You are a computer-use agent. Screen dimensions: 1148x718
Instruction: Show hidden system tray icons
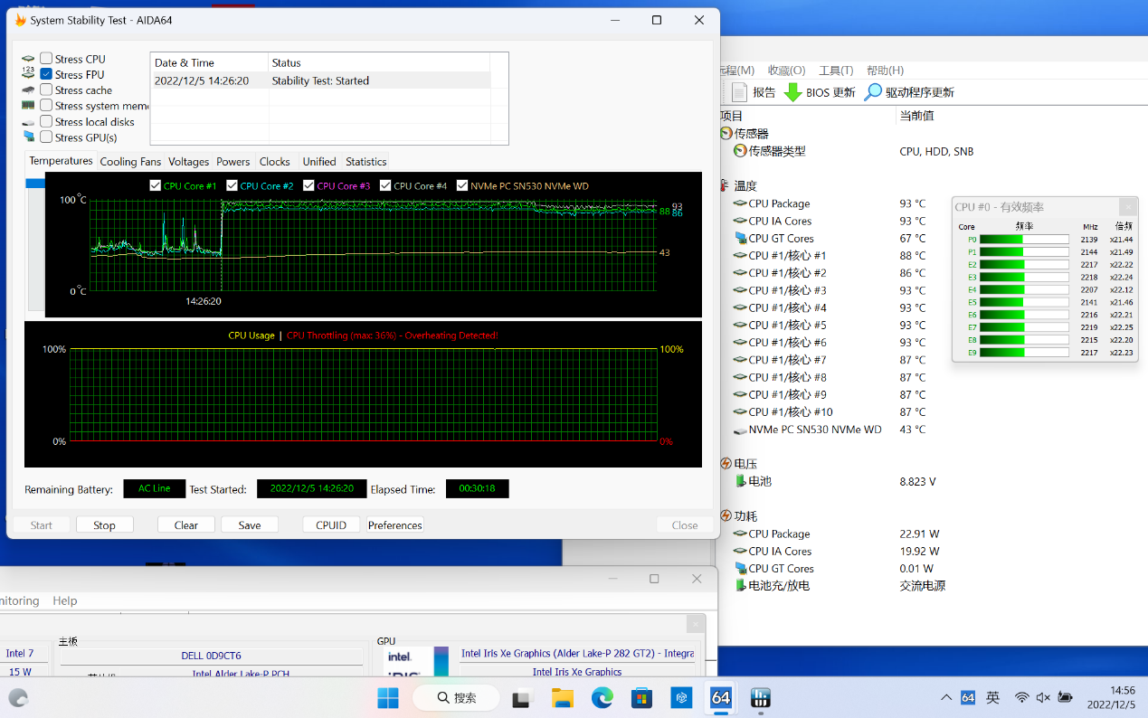click(946, 698)
